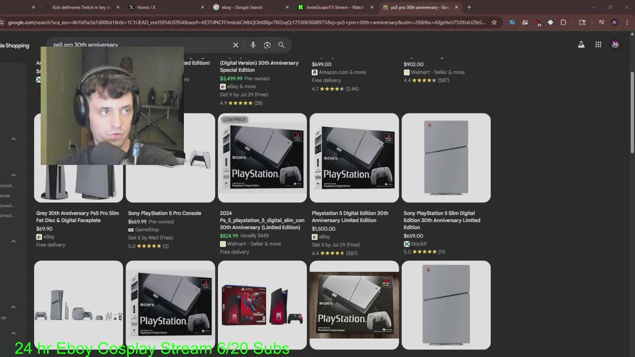
Task: Click the grey PS5 Slim console image for $659.00
Action: click(446, 158)
